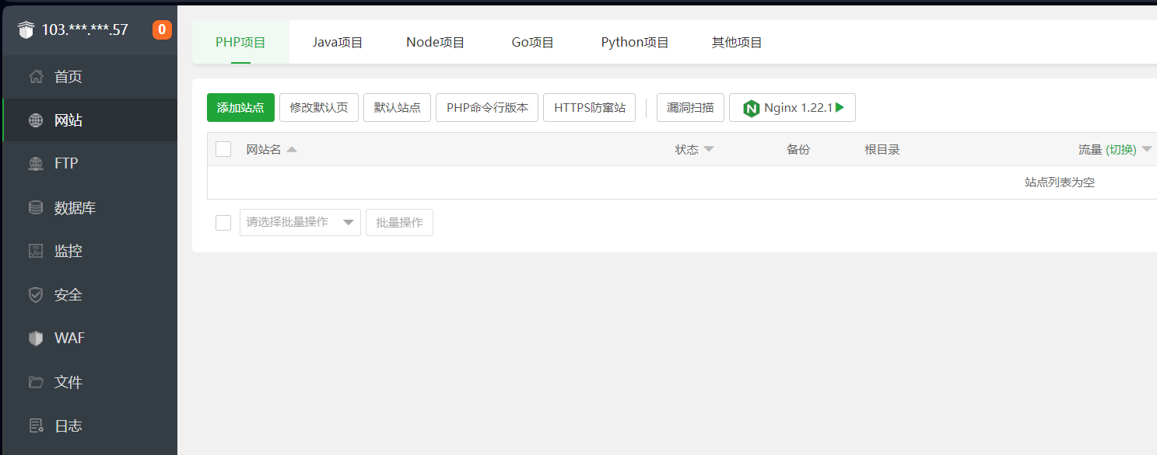Select the FTP section in the sidebar

pos(66,163)
